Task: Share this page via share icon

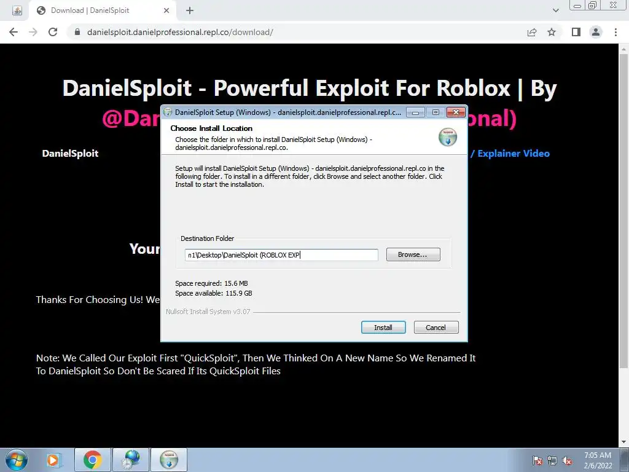Action: tap(532, 32)
